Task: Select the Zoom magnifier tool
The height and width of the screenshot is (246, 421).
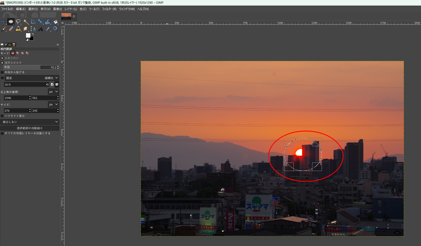Action: click(x=55, y=29)
